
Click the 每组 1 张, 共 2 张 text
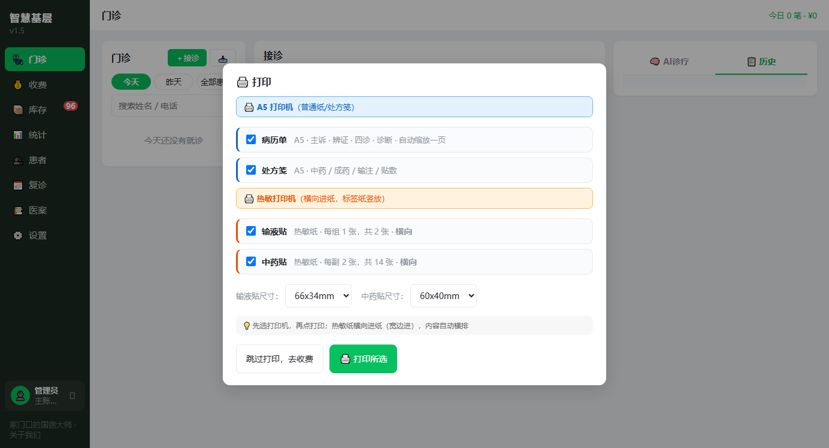[356, 231]
